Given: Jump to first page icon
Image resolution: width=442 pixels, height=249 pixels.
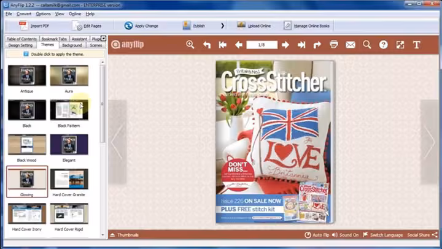Looking at the screenshot, I should tap(223, 45).
